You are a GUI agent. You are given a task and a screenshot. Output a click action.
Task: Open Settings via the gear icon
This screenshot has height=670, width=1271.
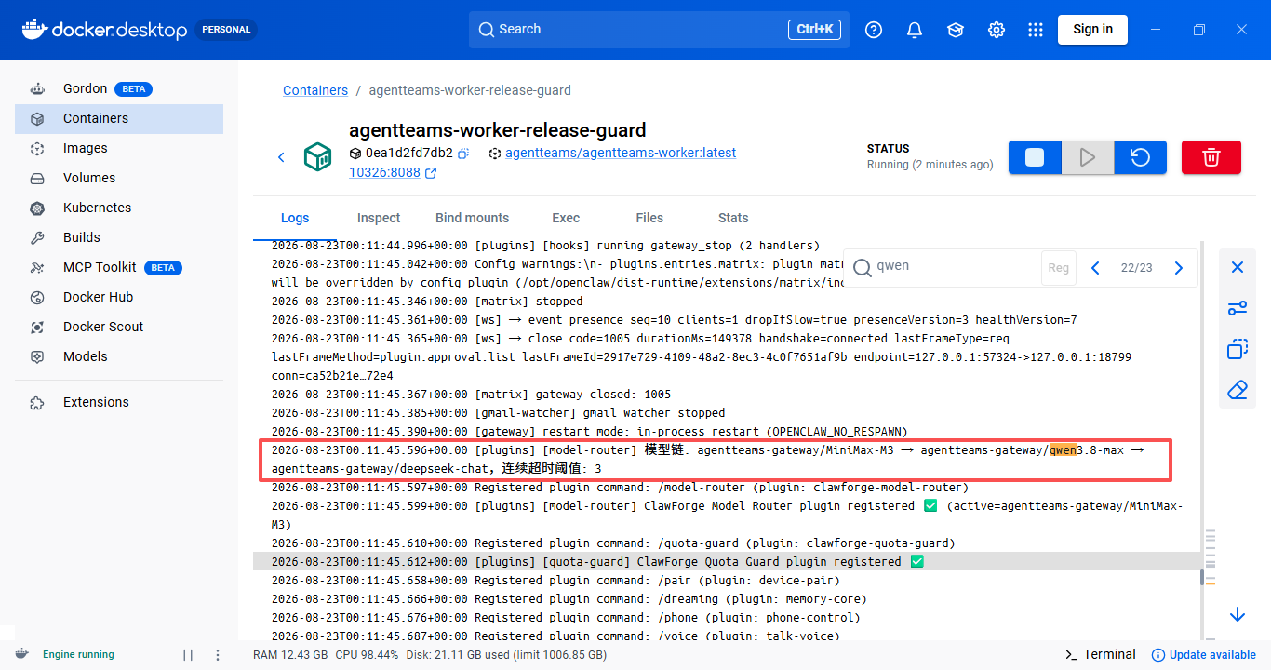(996, 30)
